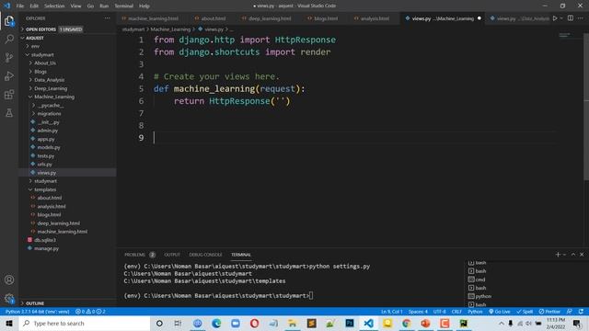Select Python interpreter in status bar
The height and width of the screenshot is (331, 589).
tap(37, 312)
